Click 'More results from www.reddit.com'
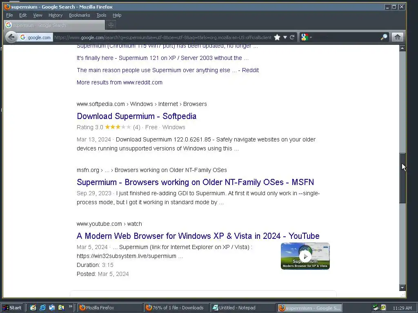418x313 pixels. (120, 82)
